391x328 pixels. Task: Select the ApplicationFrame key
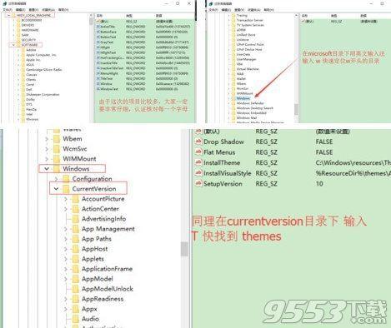tap(107, 269)
